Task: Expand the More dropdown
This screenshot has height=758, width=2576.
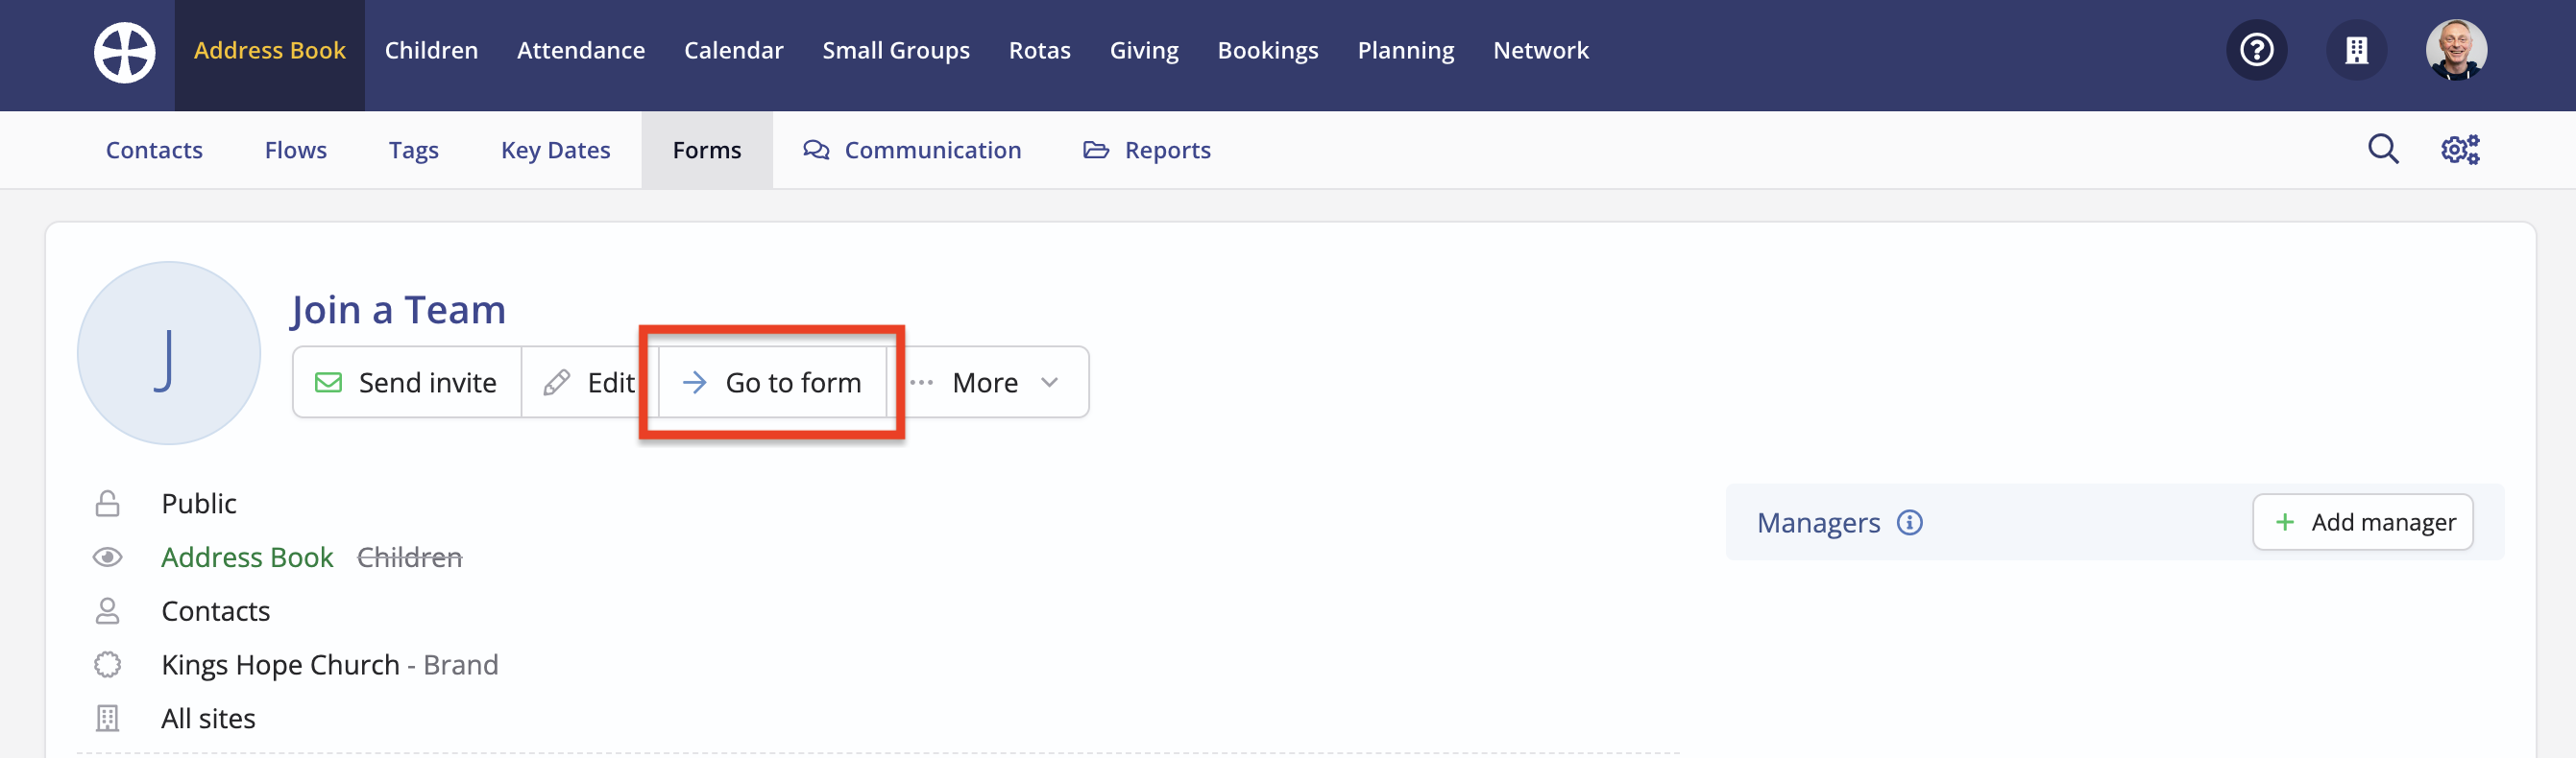Action: [x=987, y=382]
